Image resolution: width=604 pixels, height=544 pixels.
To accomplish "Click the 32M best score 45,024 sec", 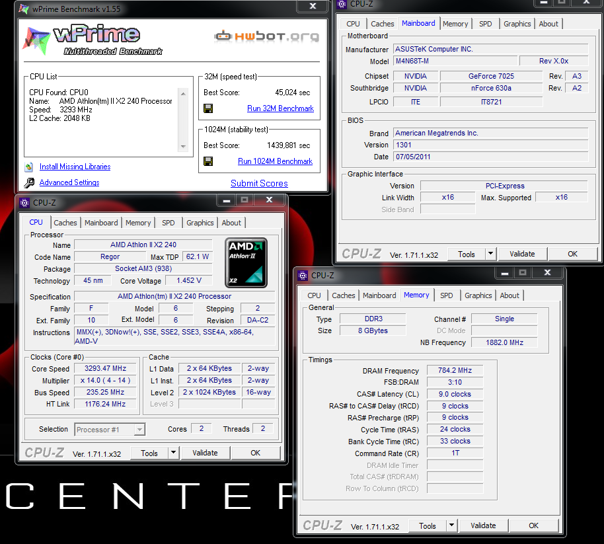I will pos(292,93).
